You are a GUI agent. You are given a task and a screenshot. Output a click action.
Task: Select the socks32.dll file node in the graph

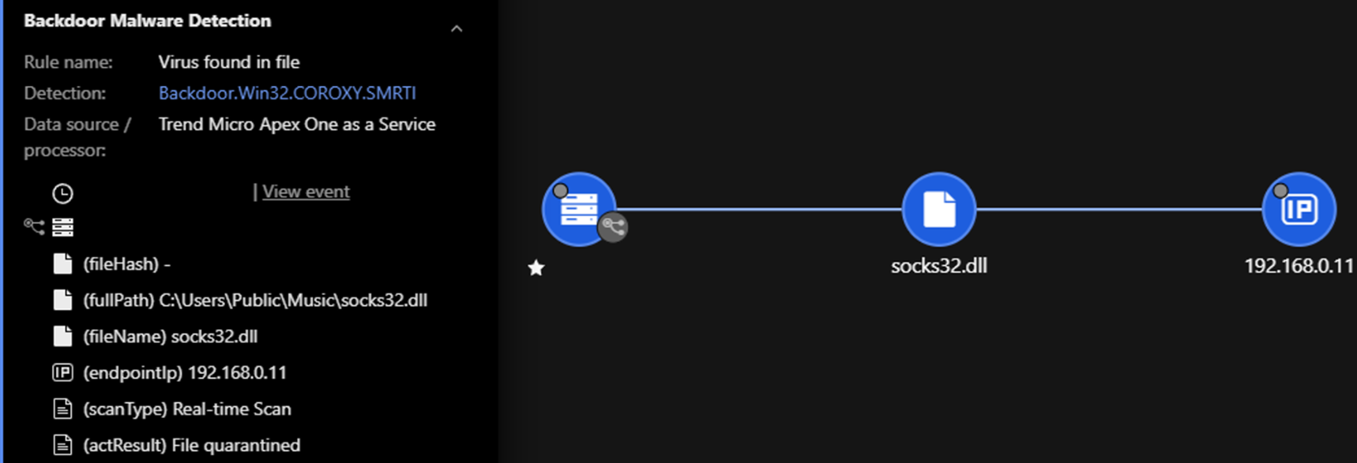(x=938, y=209)
